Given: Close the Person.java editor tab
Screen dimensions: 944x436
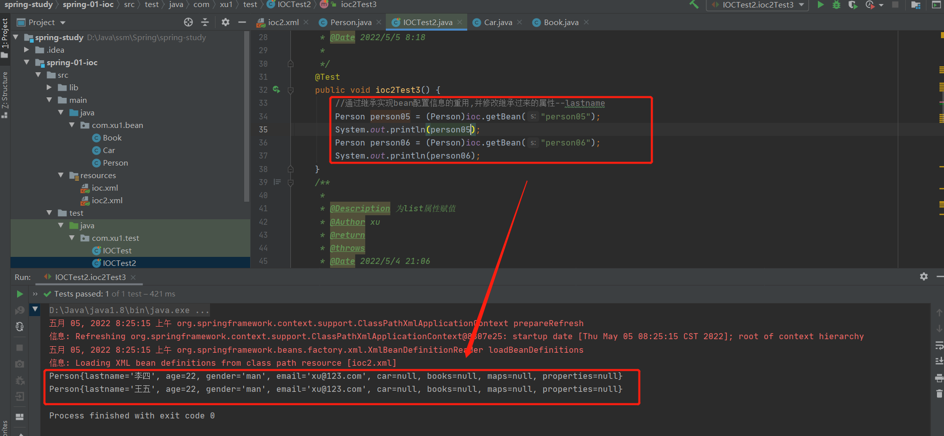Looking at the screenshot, I should pos(379,22).
